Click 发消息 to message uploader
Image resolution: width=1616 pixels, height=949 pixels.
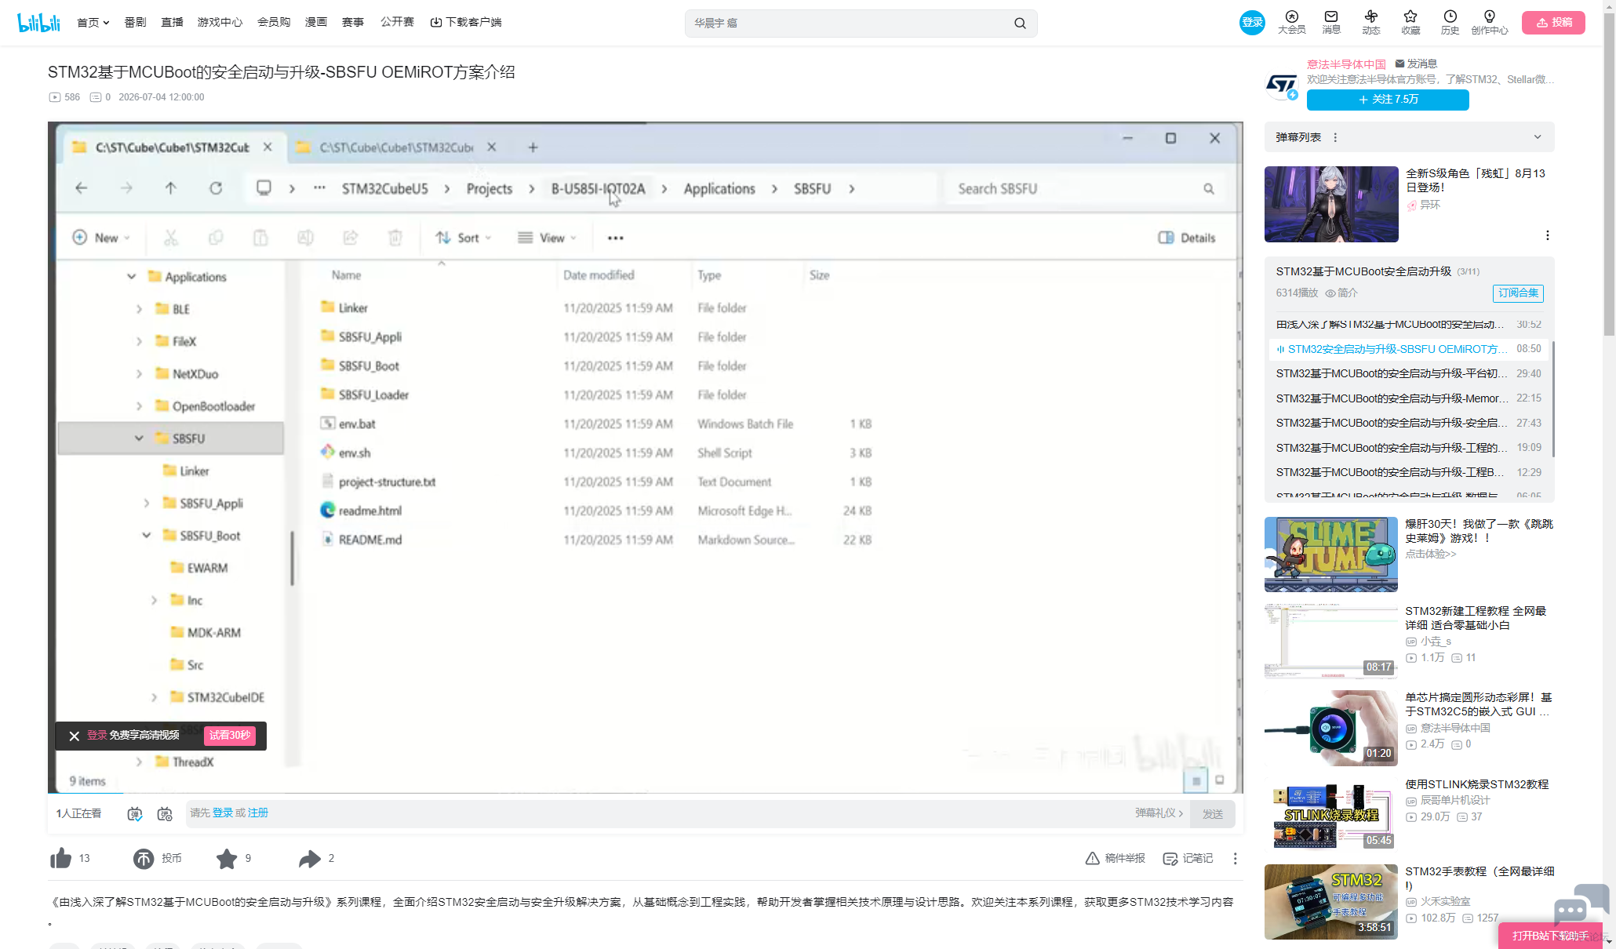[1416, 64]
